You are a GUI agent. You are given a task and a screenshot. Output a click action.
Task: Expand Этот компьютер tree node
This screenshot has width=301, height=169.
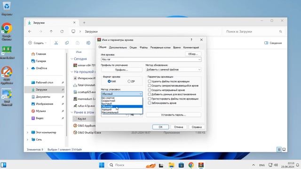point(27,132)
